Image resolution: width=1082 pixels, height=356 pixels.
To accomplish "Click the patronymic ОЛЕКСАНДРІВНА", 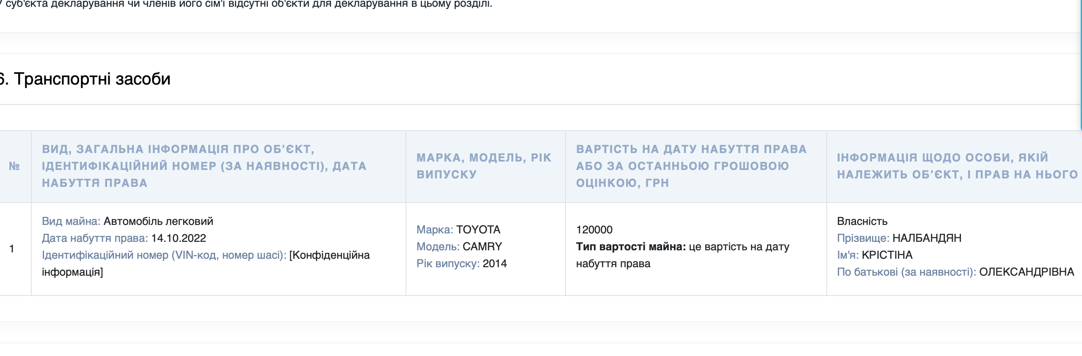I will (x=1026, y=272).
